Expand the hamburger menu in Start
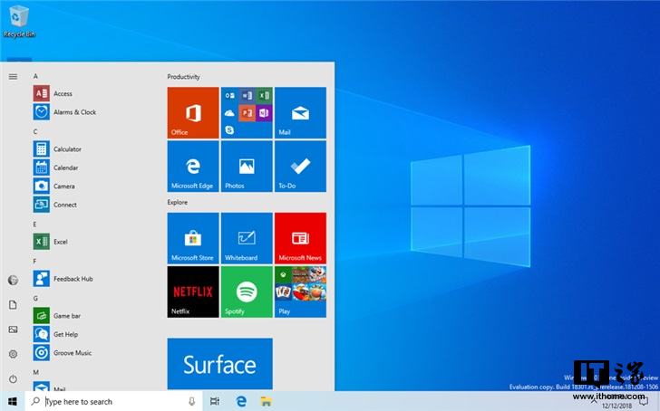 coord(13,76)
